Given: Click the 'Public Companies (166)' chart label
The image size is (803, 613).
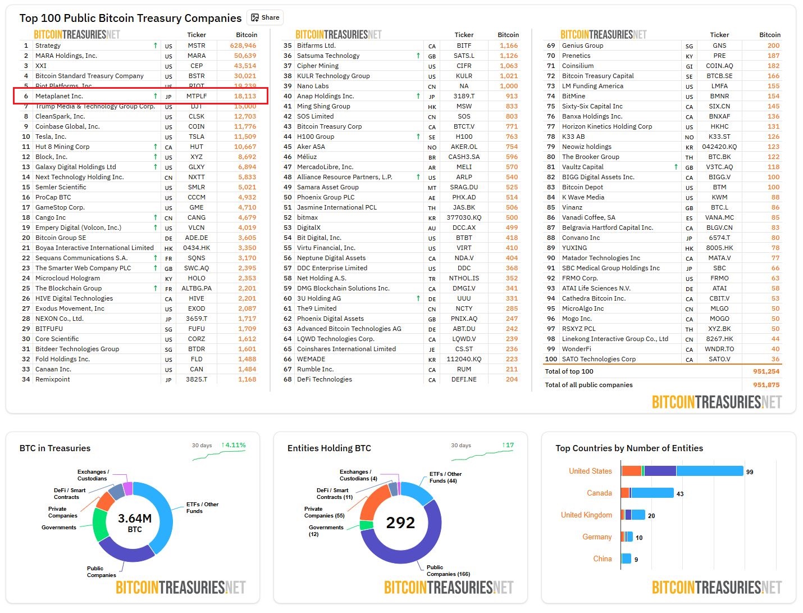Looking at the screenshot, I should 448,571.
